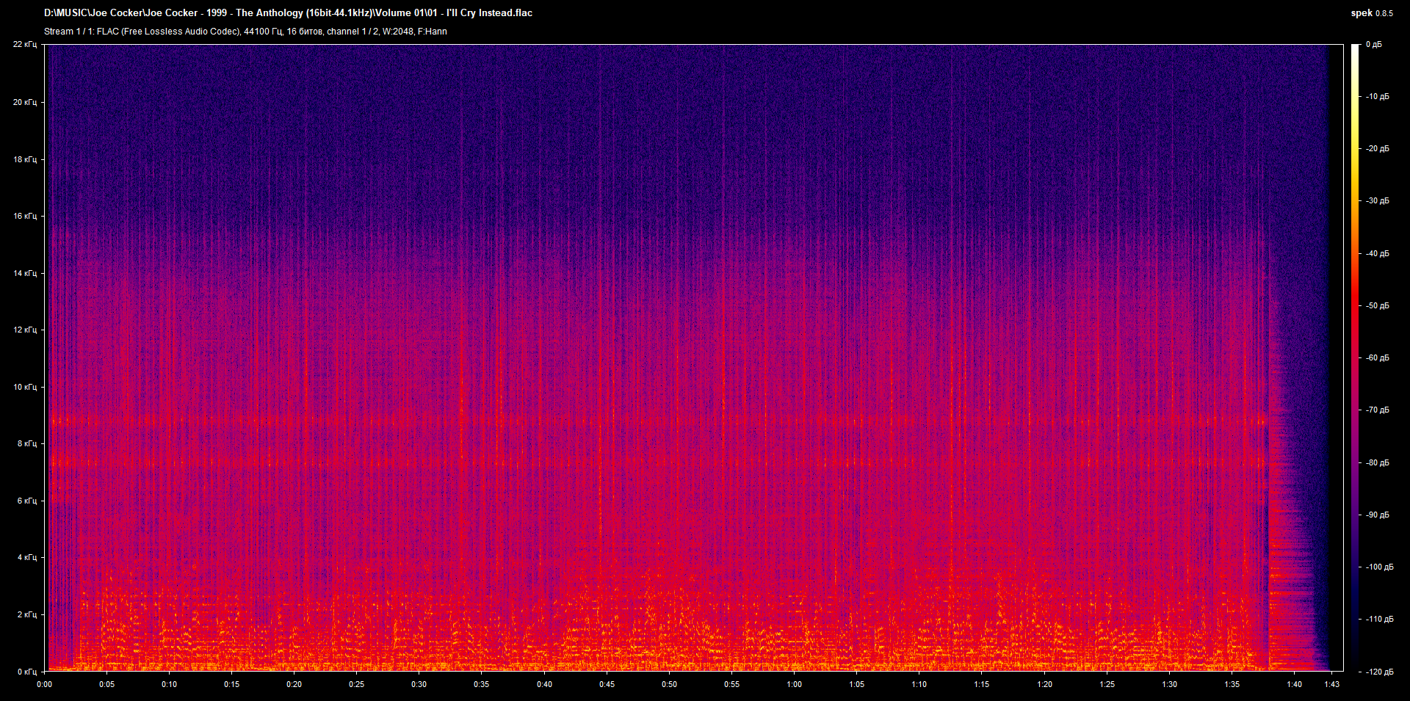Click the spek 0.8.5 version label
The width and height of the screenshot is (1410, 701).
click(x=1371, y=13)
